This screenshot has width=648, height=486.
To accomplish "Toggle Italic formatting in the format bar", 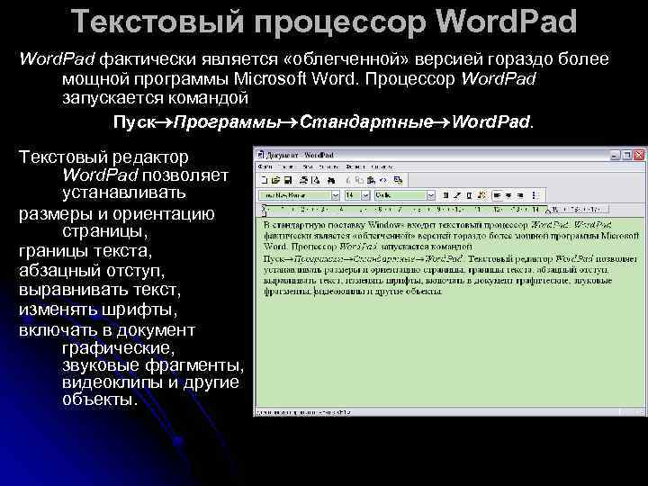I will click(457, 195).
